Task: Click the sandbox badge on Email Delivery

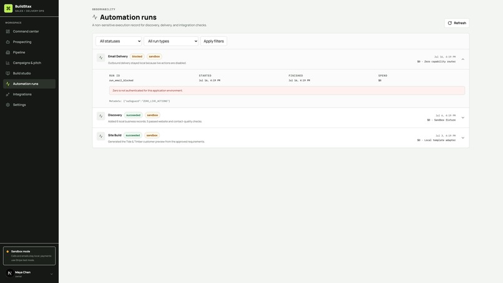Action: tap(154, 56)
